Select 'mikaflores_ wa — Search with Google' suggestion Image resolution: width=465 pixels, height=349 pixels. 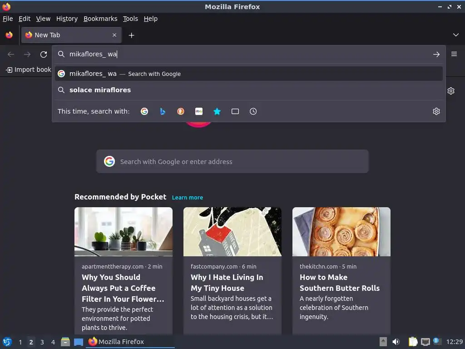point(248,74)
